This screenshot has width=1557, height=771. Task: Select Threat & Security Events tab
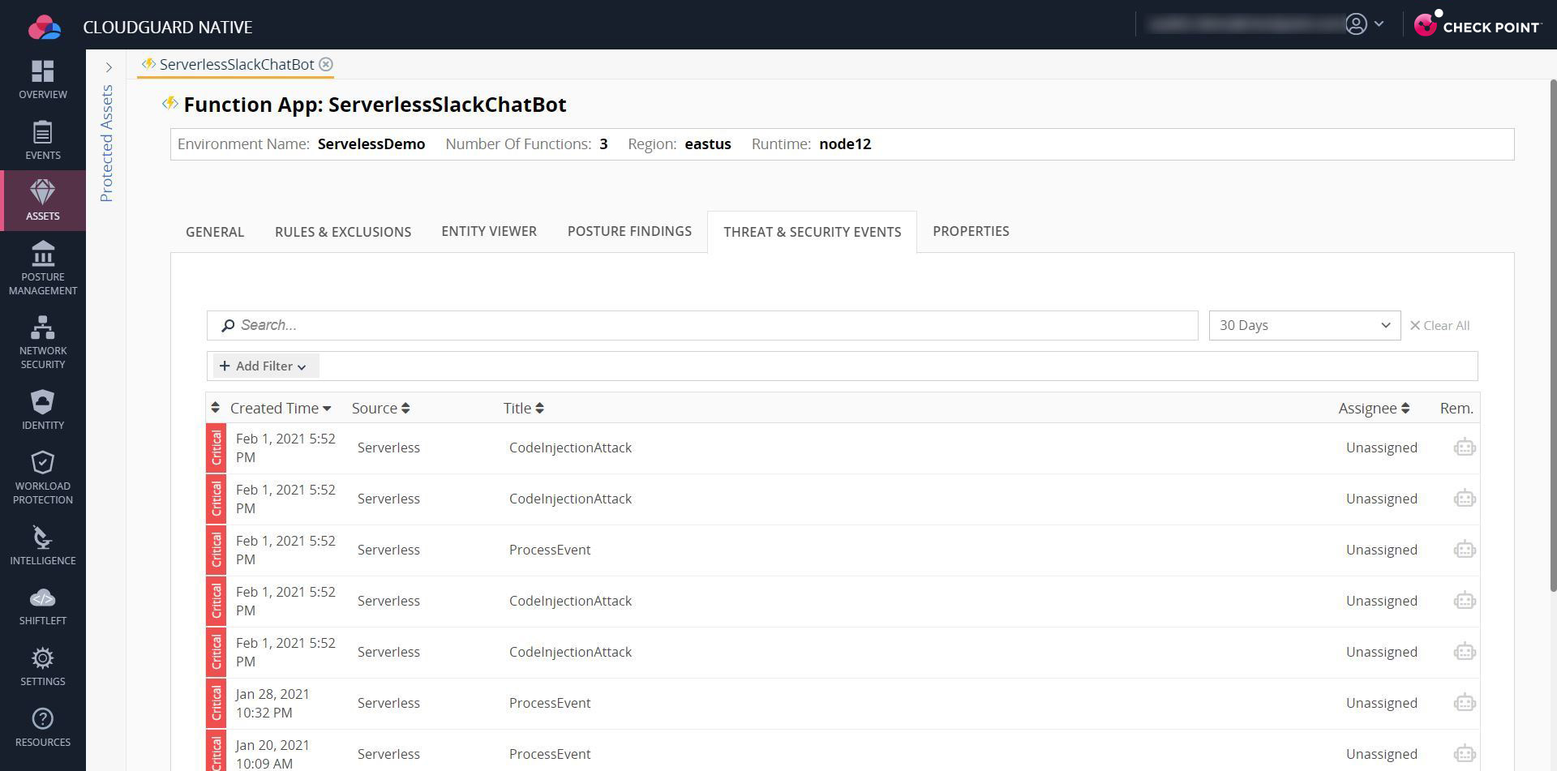point(812,232)
